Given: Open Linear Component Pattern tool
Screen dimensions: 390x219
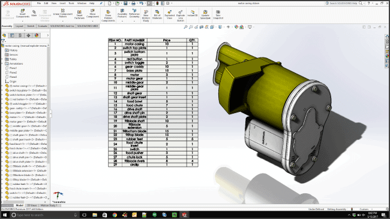Looking at the screenshot, I should (x=62, y=13).
